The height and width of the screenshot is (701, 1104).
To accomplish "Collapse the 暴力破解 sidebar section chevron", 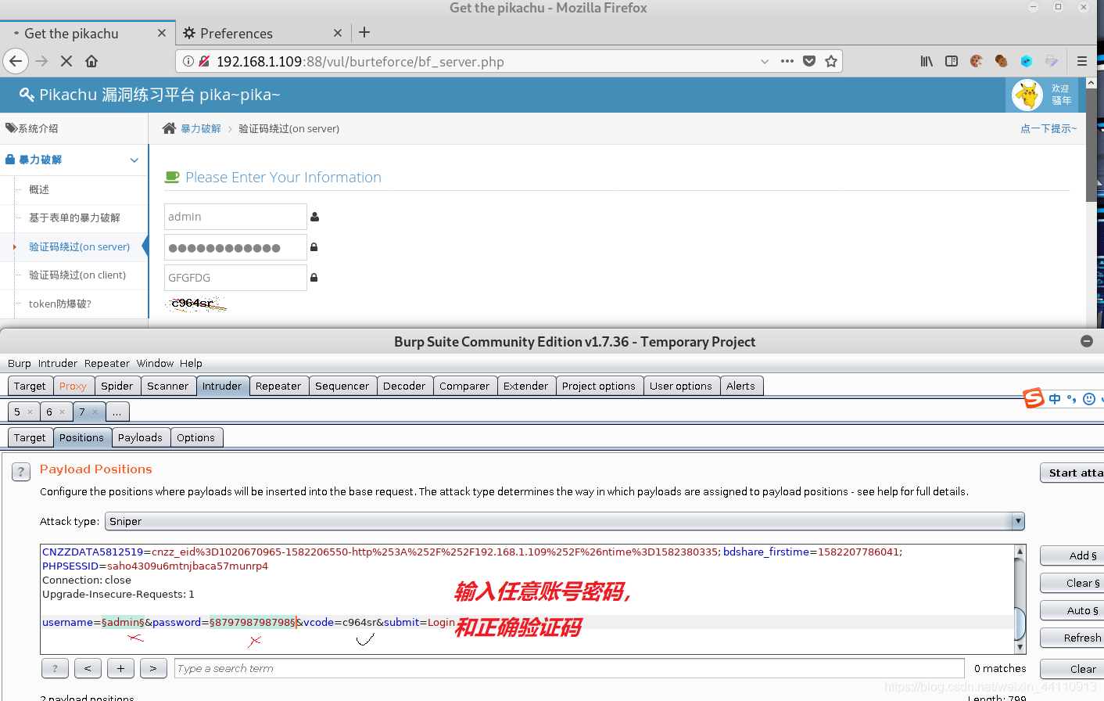I will point(134,160).
